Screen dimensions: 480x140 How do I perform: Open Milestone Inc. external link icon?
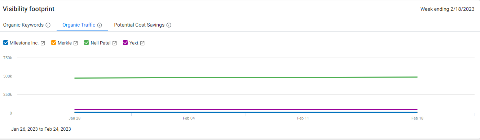pyautogui.click(x=43, y=43)
